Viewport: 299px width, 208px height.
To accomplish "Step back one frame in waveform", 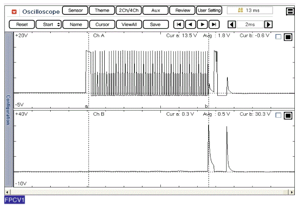I will pyautogui.click(x=191, y=25).
